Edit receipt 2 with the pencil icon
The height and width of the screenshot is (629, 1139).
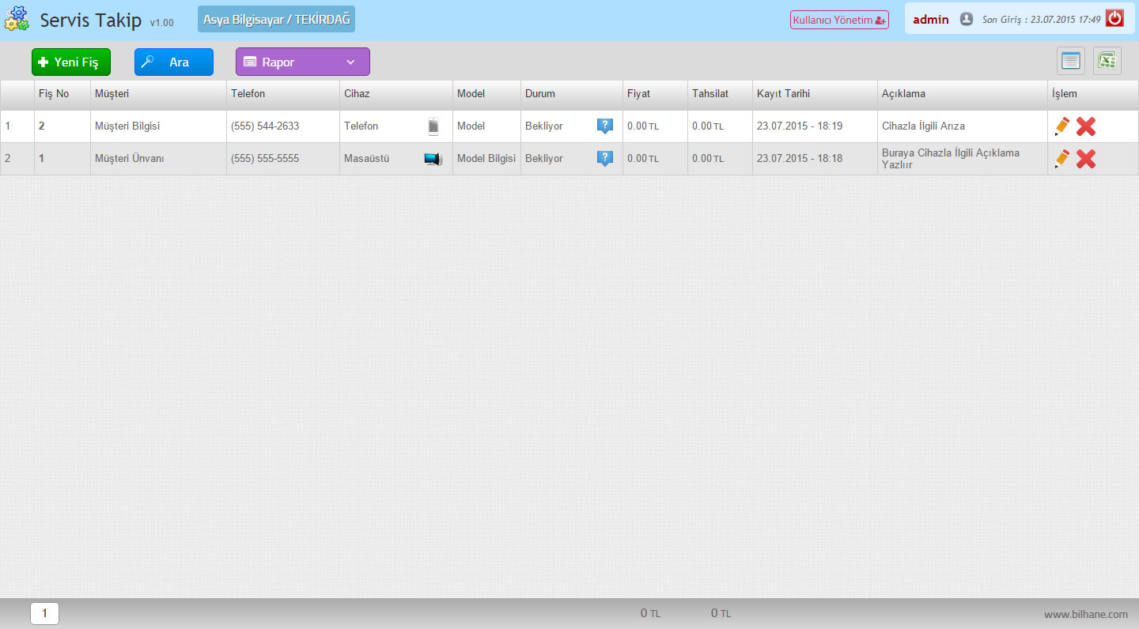[1062, 126]
